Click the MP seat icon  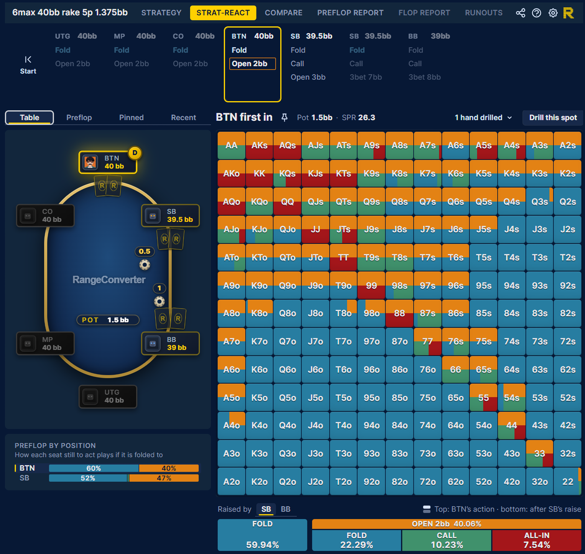(28, 343)
